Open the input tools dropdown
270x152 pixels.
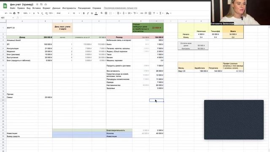pos(168,13)
